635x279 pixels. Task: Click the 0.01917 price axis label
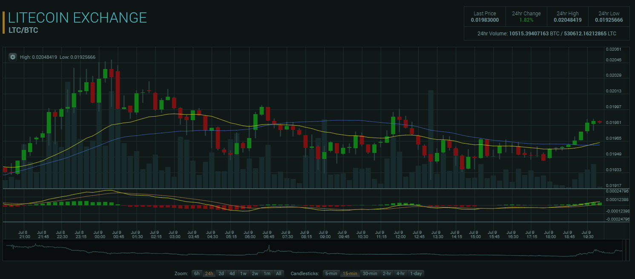point(614,186)
